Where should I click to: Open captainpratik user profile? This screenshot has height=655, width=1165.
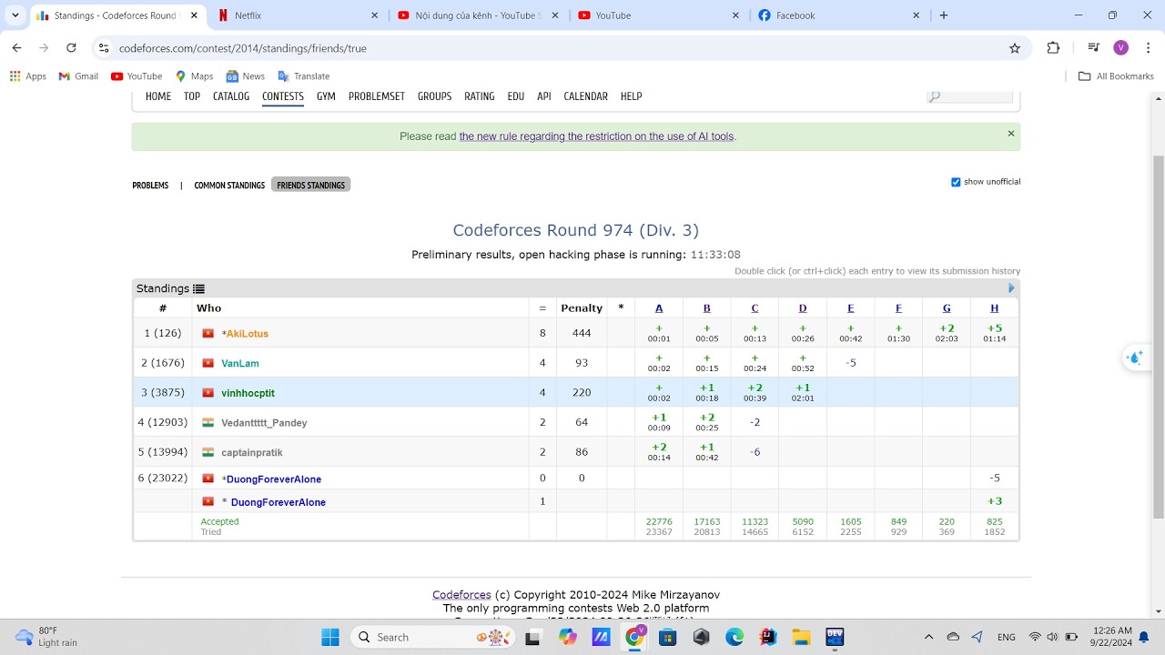click(252, 452)
